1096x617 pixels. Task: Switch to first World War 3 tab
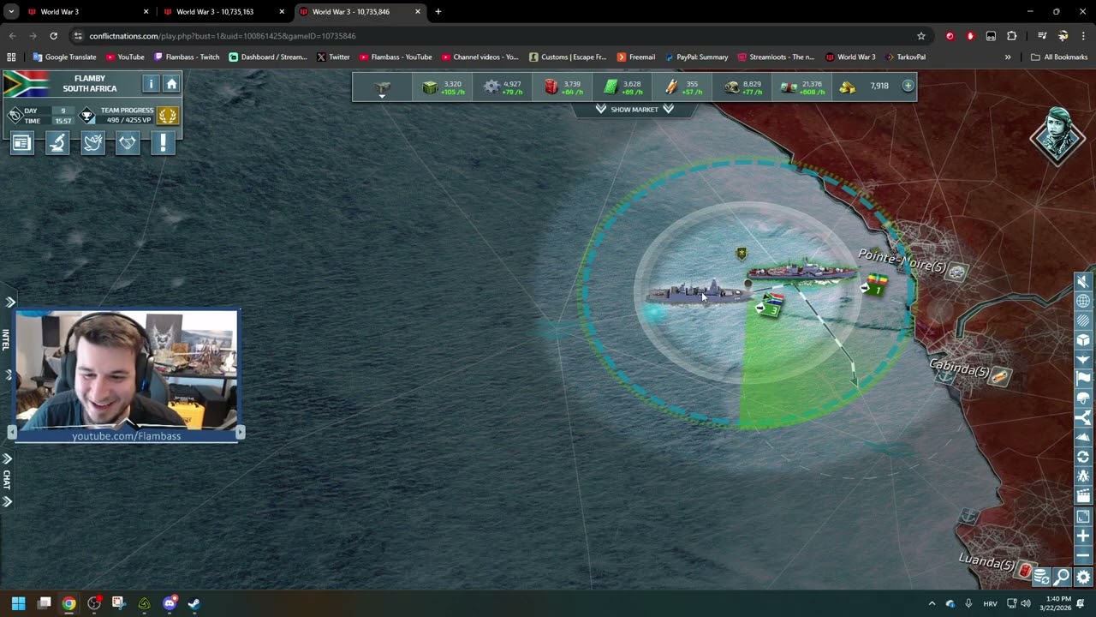coord(87,12)
